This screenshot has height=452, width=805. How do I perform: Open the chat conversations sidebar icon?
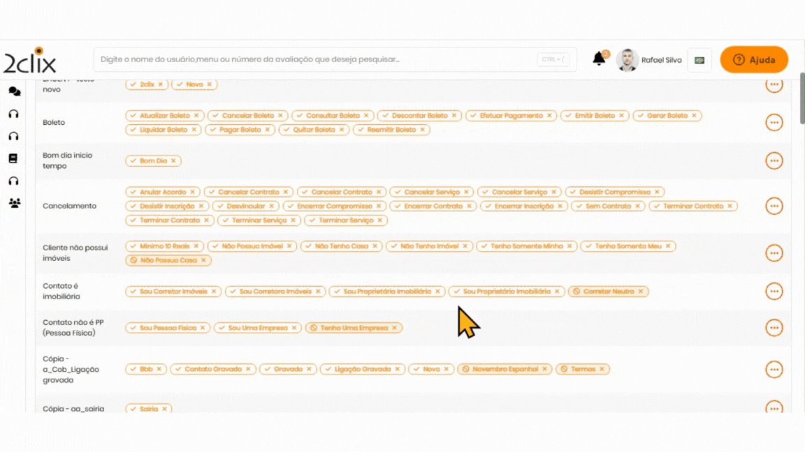[14, 91]
